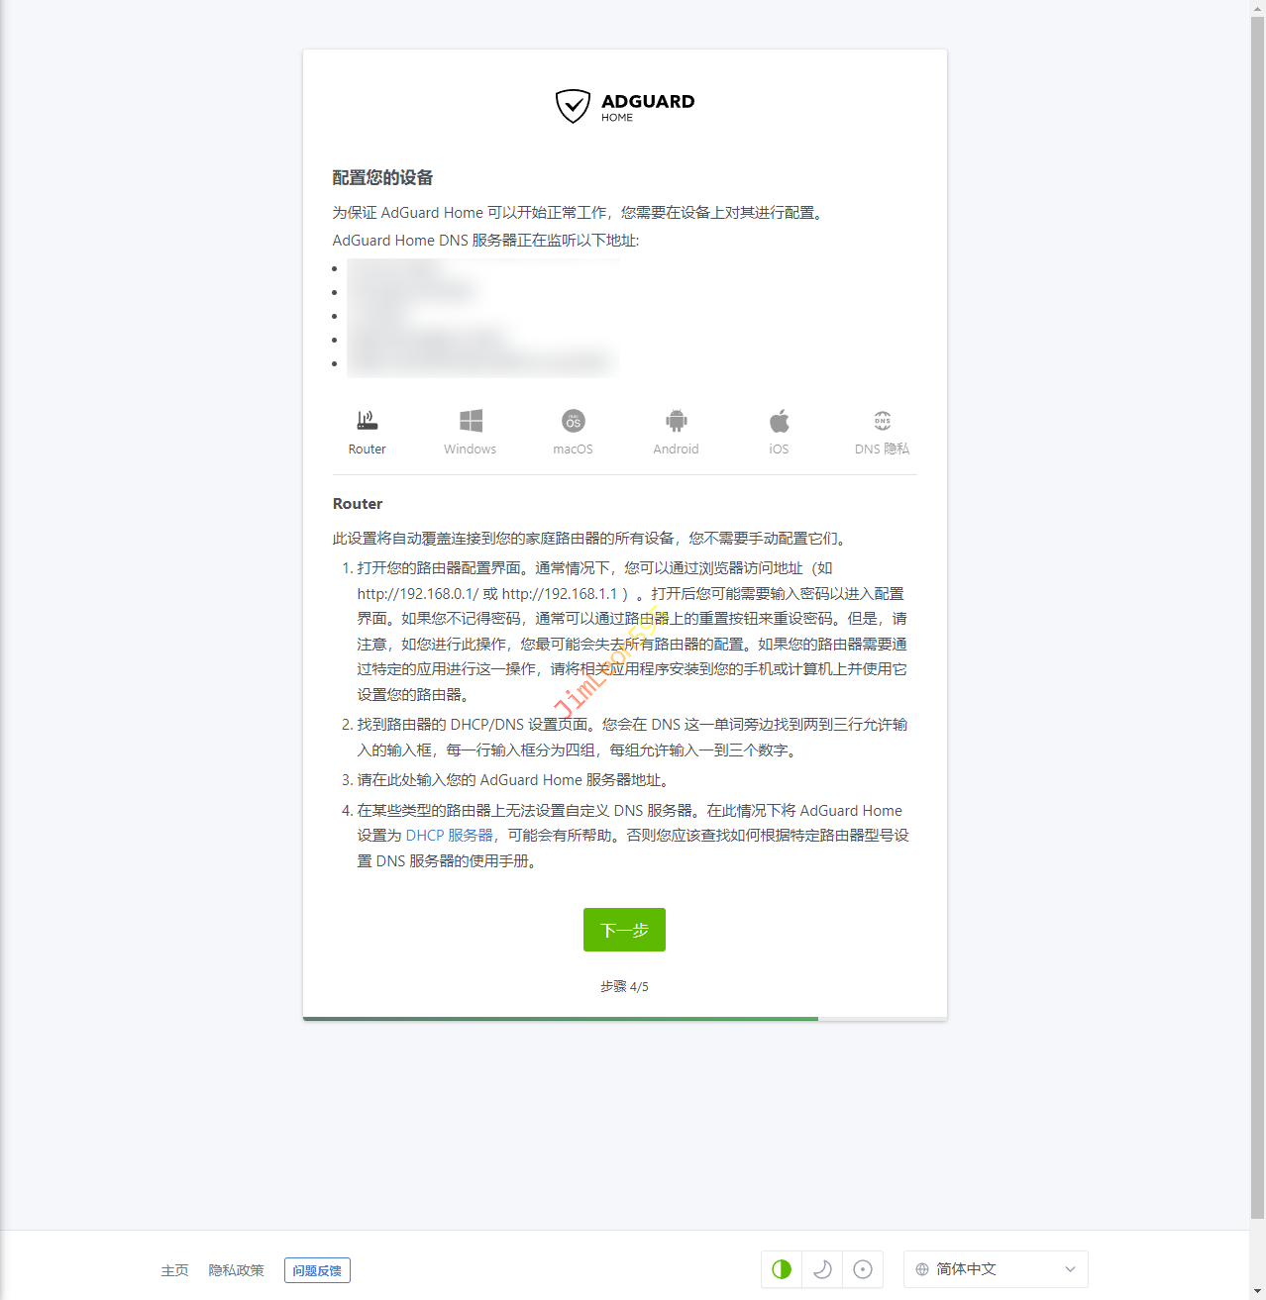This screenshot has width=1266, height=1300.
Task: Select the Router icon tab
Action: coord(367,421)
